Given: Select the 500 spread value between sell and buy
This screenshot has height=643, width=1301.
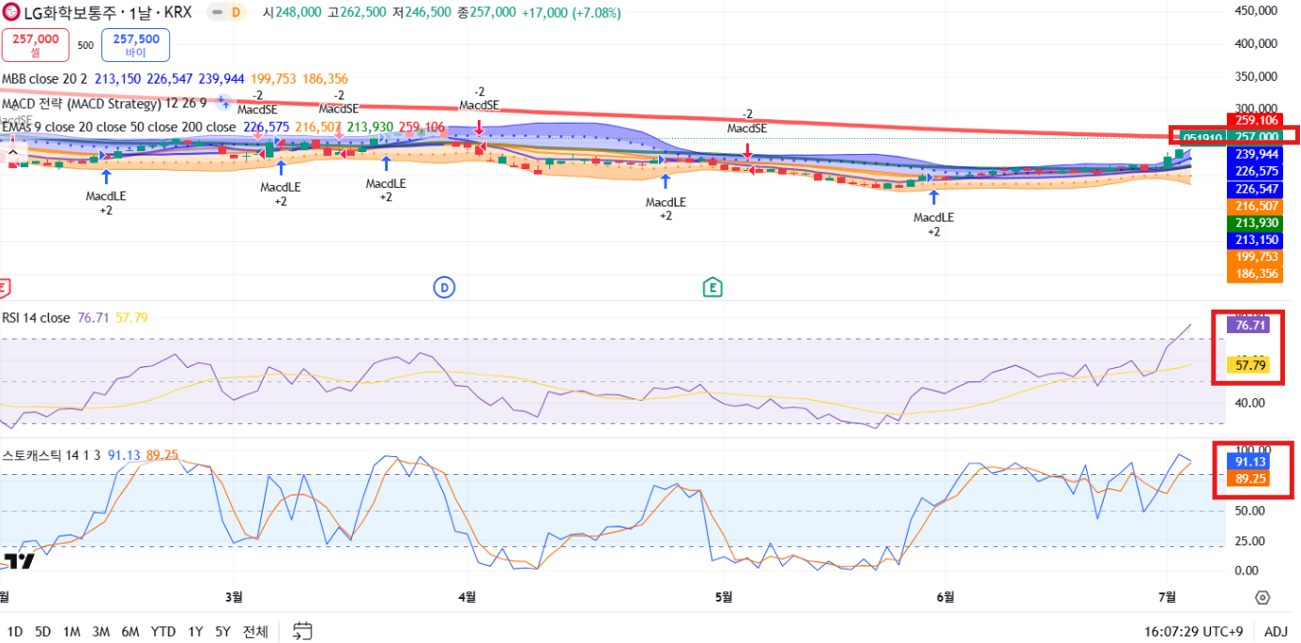Looking at the screenshot, I should coord(85,45).
